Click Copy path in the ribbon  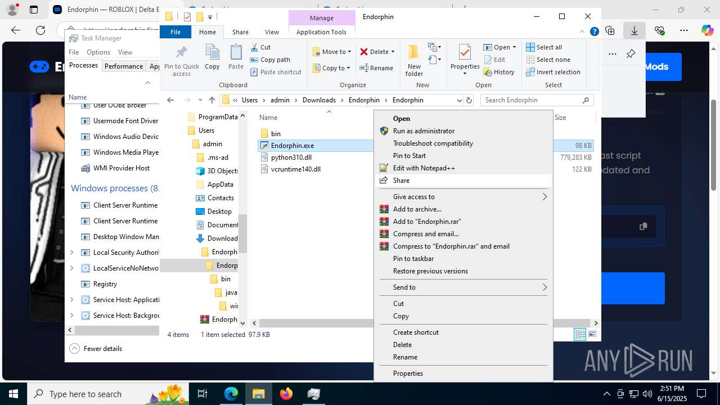coord(270,60)
